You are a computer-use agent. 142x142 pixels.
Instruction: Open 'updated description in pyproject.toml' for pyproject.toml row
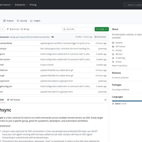tap(56, 81)
